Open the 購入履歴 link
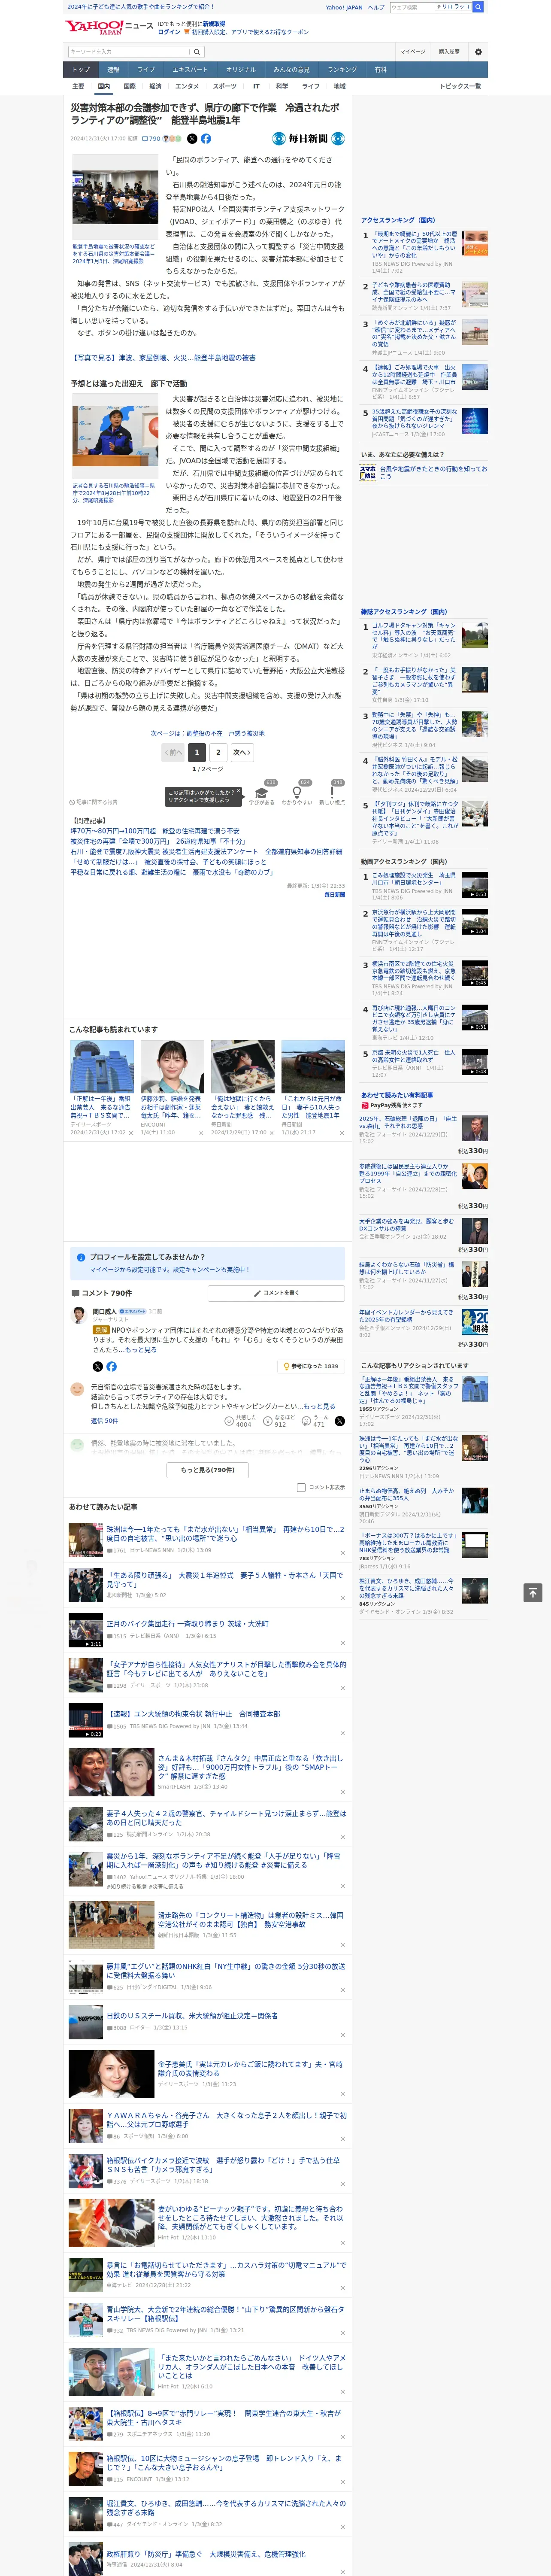 (x=449, y=52)
